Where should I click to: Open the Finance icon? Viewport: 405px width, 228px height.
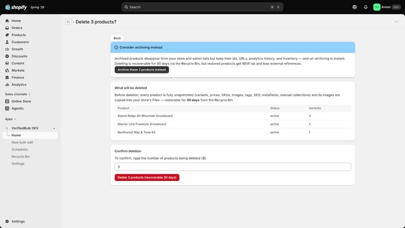click(x=7, y=78)
